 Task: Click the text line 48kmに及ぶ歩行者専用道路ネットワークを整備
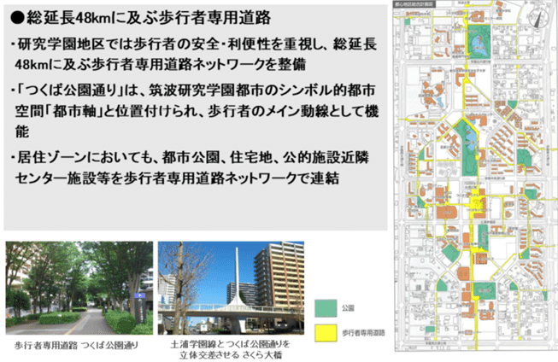161,64
